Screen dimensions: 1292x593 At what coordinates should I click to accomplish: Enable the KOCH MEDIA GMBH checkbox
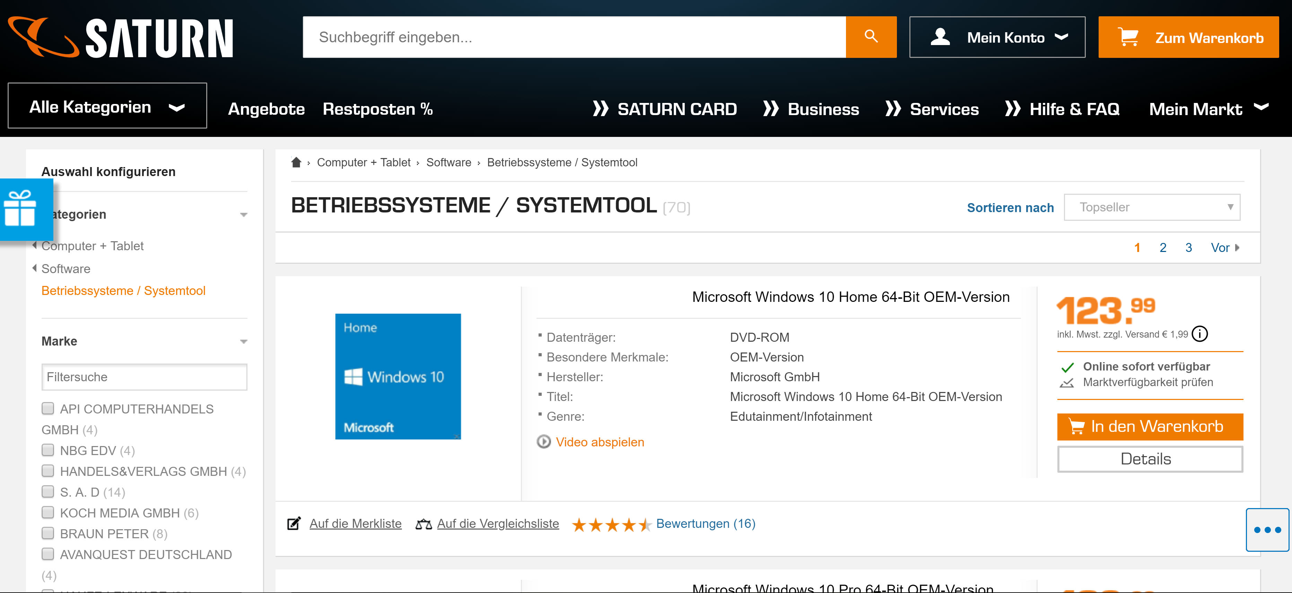48,512
